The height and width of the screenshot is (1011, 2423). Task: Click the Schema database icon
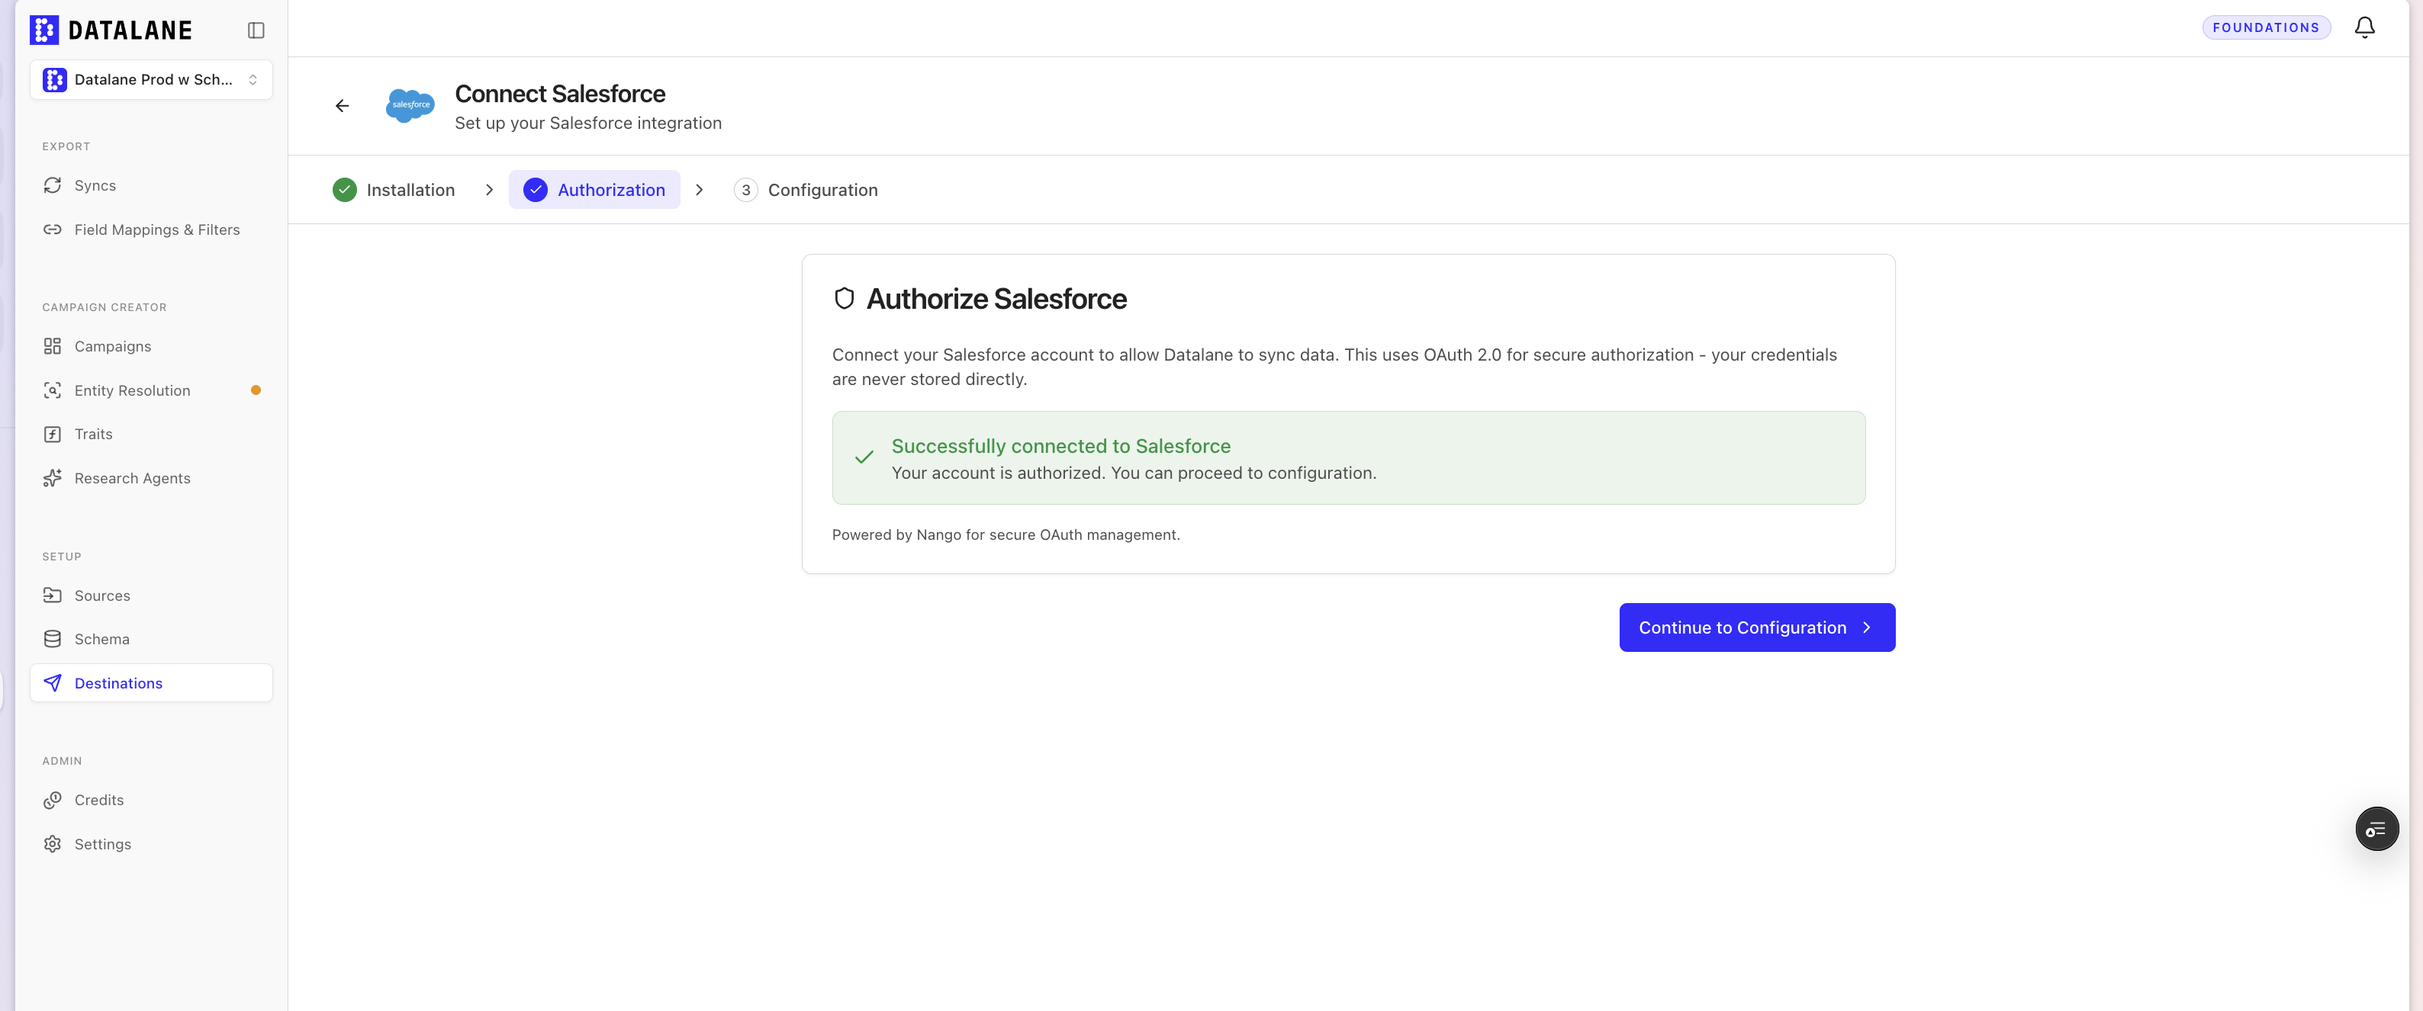53,639
